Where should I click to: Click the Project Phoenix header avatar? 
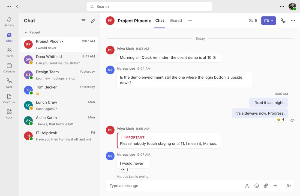[x=110, y=21]
